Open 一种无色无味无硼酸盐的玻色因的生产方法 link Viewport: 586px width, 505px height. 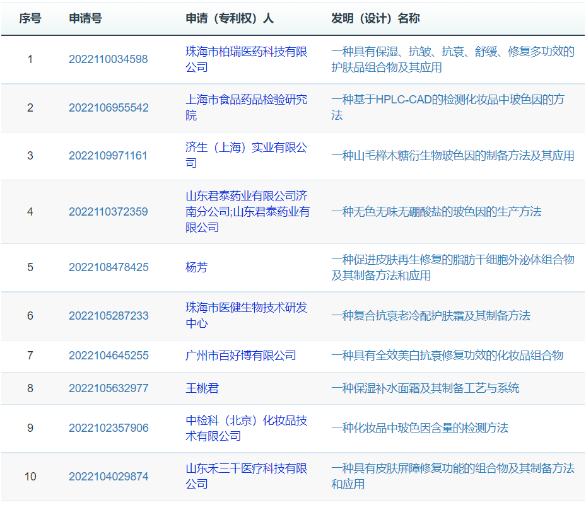pos(436,212)
